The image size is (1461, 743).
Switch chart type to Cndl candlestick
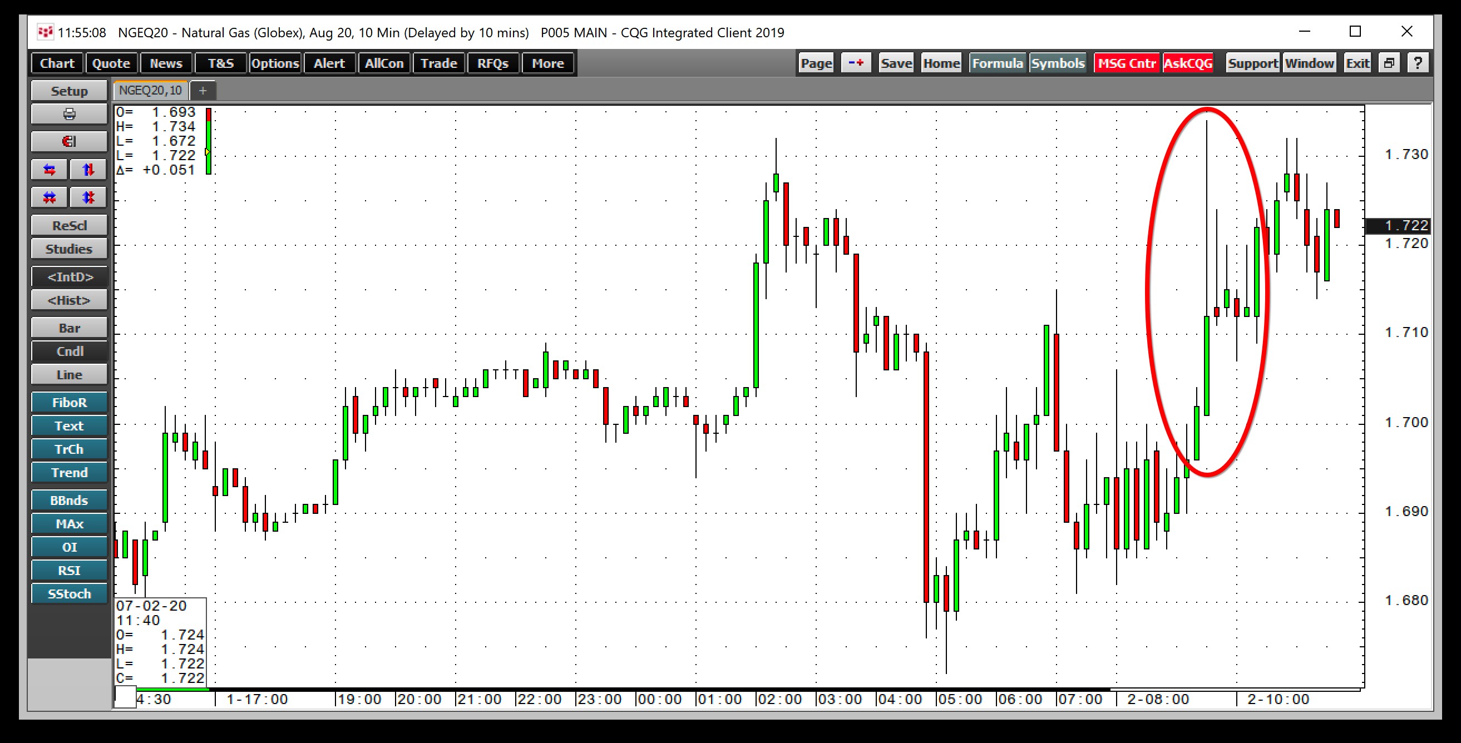pyautogui.click(x=69, y=351)
